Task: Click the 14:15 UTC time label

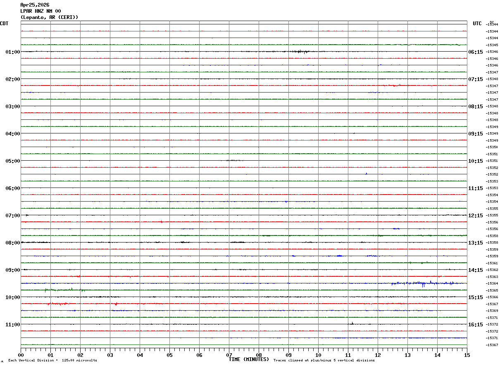Action: (x=475, y=270)
